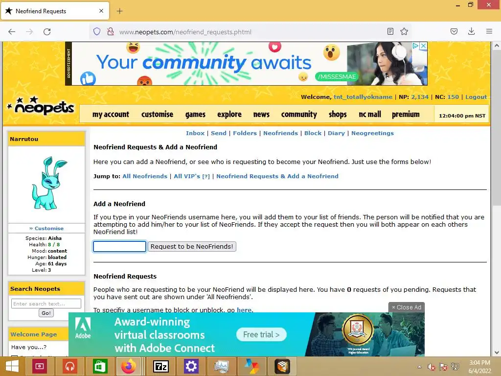The image size is (501, 376).
Task: Click the Neofriend username input field
Action: tap(119, 247)
